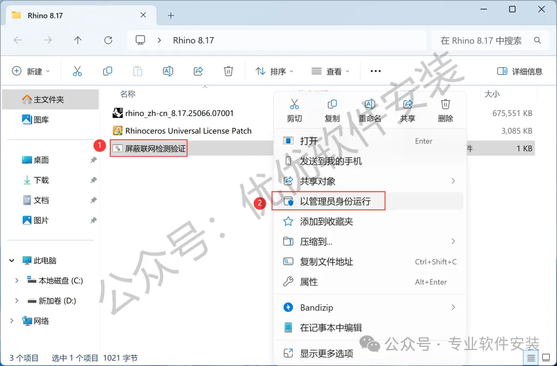The image size is (557, 366).
Task: Click 剪切 in the context menu
Action: (294, 111)
